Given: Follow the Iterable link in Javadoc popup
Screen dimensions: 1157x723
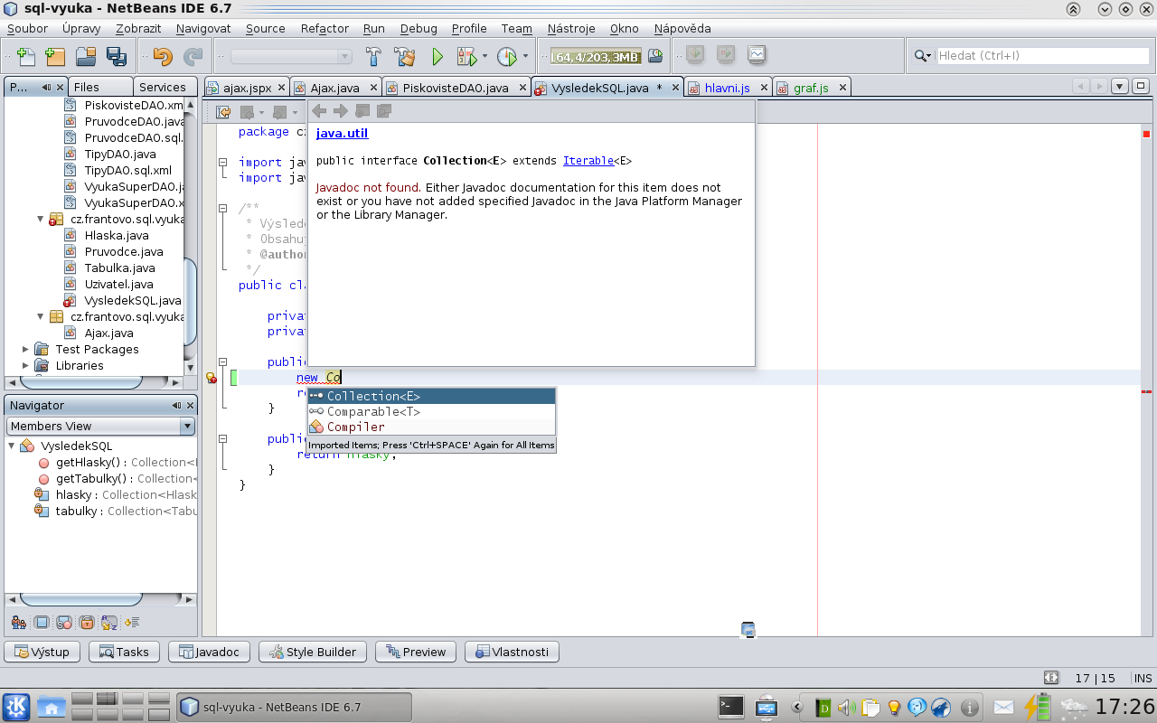Looking at the screenshot, I should click(588, 161).
